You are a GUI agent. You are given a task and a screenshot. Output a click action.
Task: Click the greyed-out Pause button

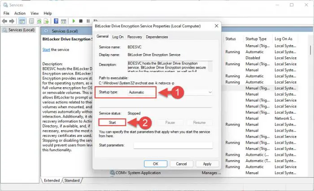coord(170,123)
